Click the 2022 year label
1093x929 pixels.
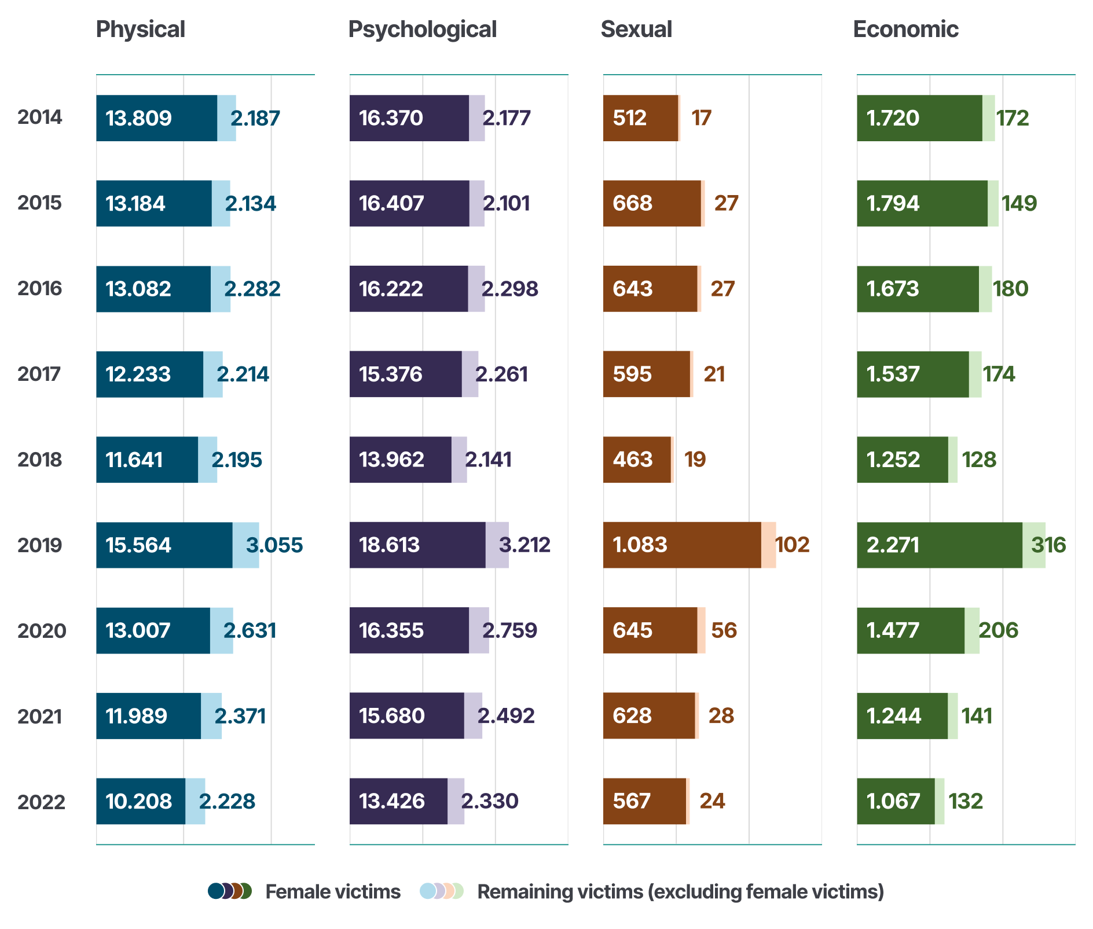[x=41, y=802]
